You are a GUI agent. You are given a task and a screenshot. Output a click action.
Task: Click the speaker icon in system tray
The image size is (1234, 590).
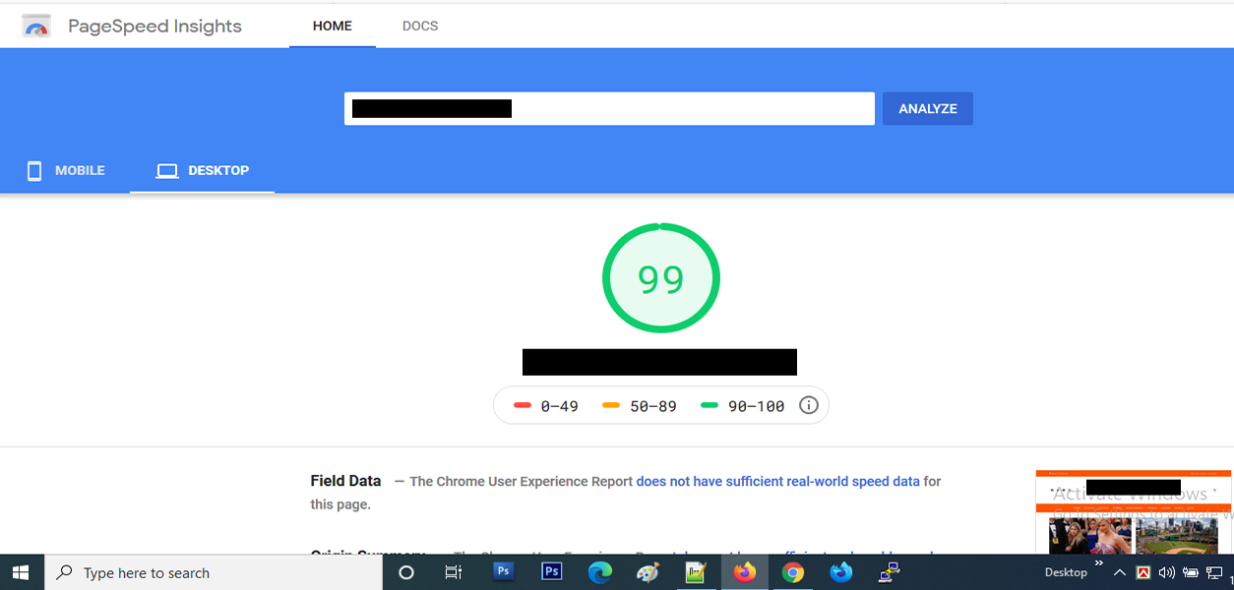click(x=1167, y=572)
